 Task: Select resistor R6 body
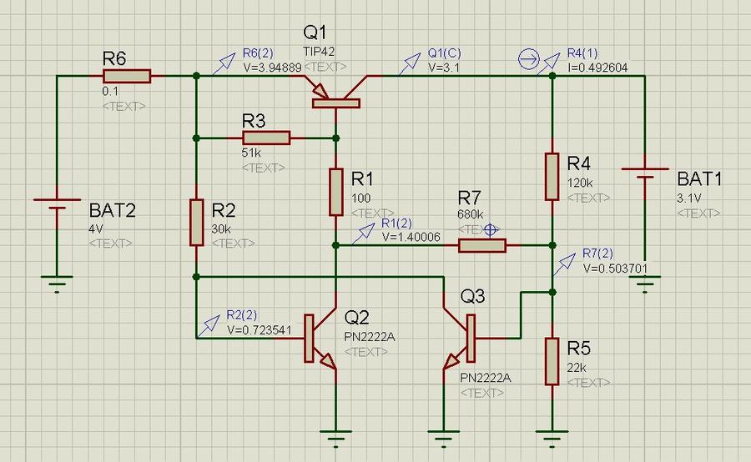[127, 77]
